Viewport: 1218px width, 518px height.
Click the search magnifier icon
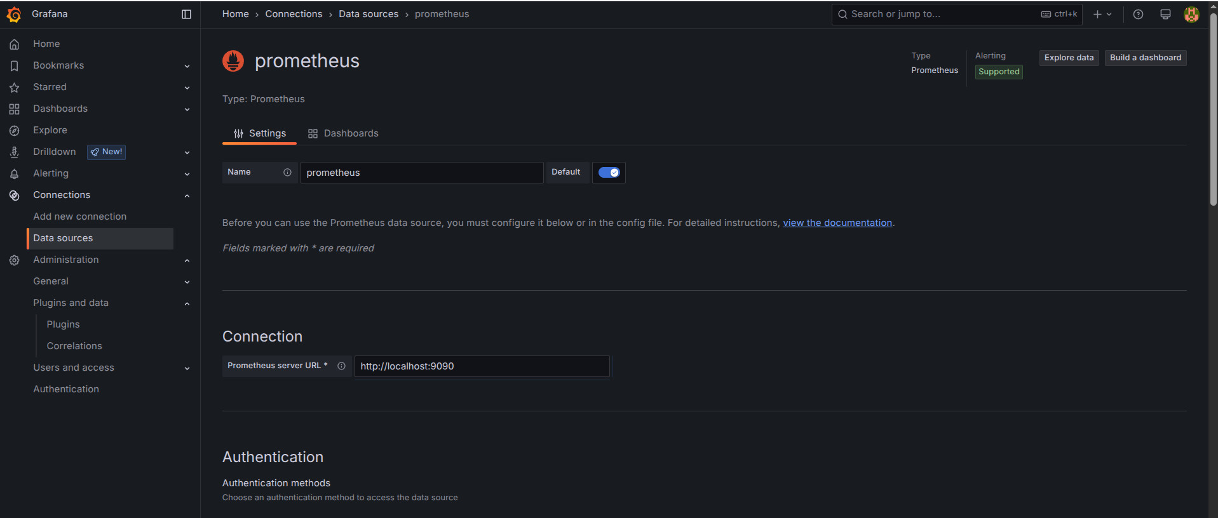tap(842, 14)
